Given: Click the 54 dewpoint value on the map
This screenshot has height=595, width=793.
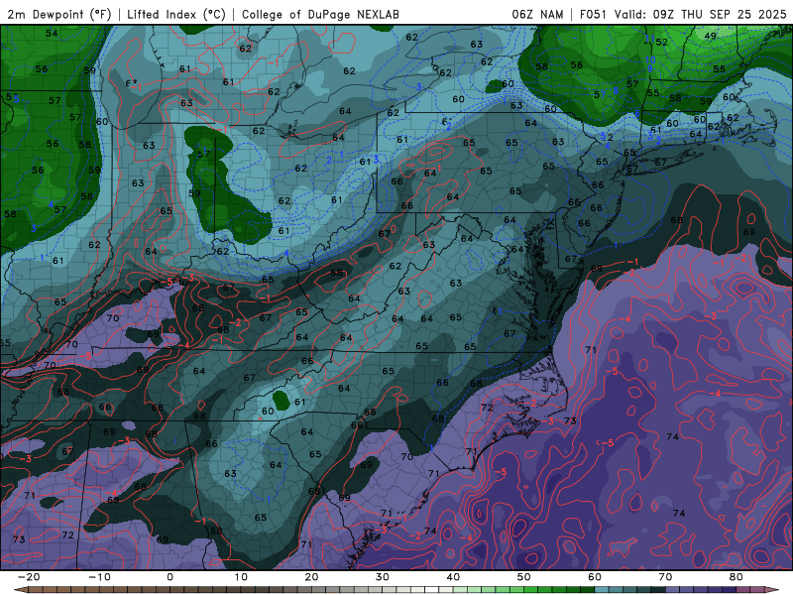Looking at the screenshot, I should tap(52, 34).
